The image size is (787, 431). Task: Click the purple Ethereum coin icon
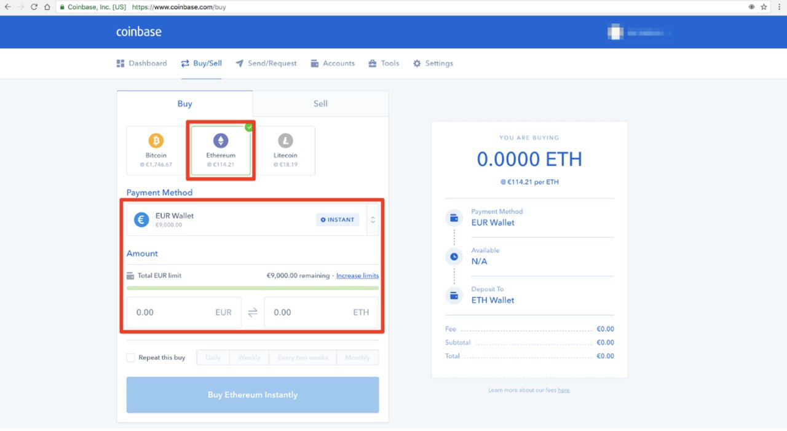pyautogui.click(x=221, y=141)
